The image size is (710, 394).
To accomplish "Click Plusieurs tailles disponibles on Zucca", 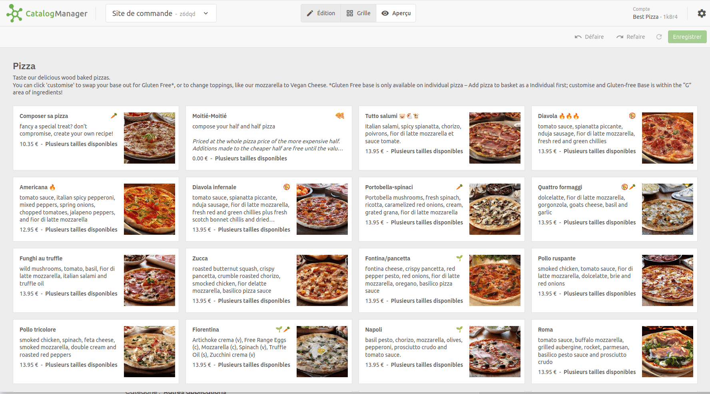I will click(x=254, y=301).
